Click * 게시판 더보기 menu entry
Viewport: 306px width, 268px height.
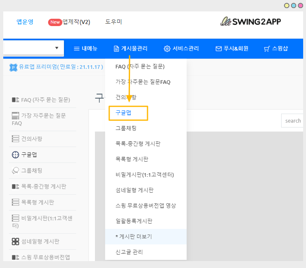tap(135, 237)
